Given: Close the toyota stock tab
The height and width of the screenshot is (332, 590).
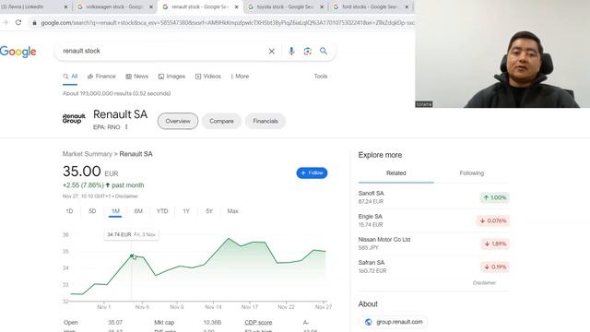Looking at the screenshot, I should (x=322, y=6).
